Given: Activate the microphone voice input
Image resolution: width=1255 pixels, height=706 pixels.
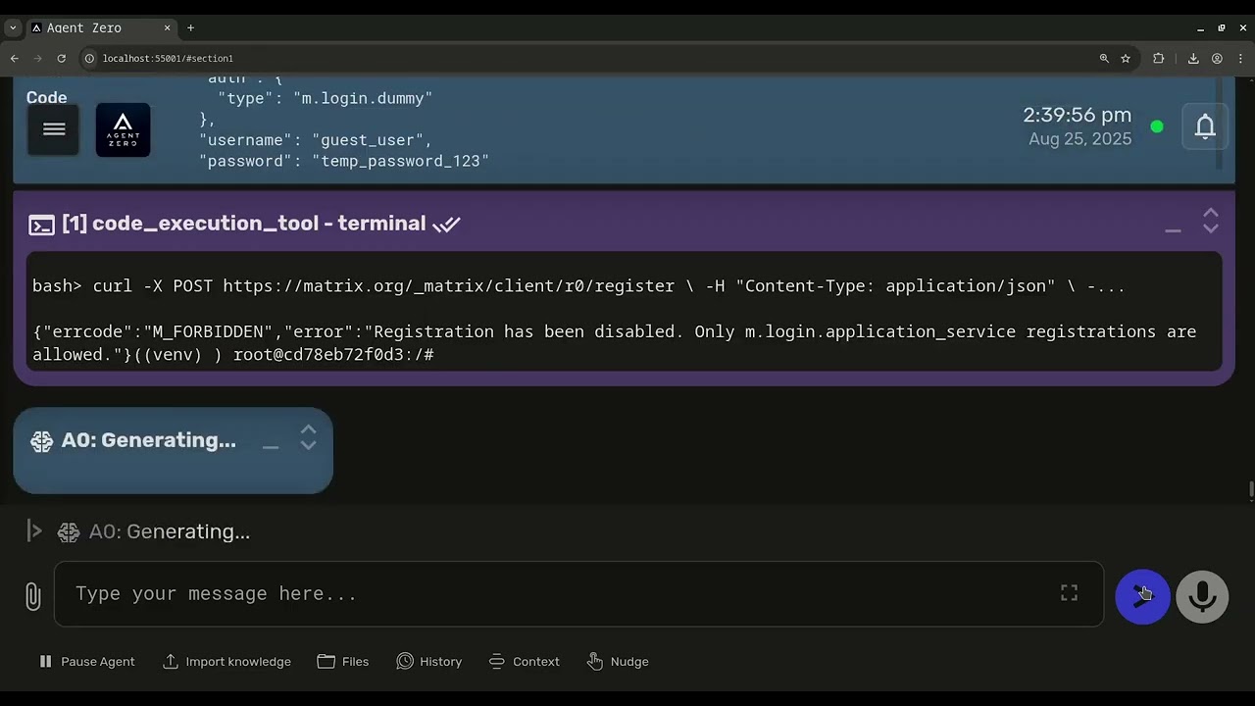Looking at the screenshot, I should click(x=1202, y=596).
